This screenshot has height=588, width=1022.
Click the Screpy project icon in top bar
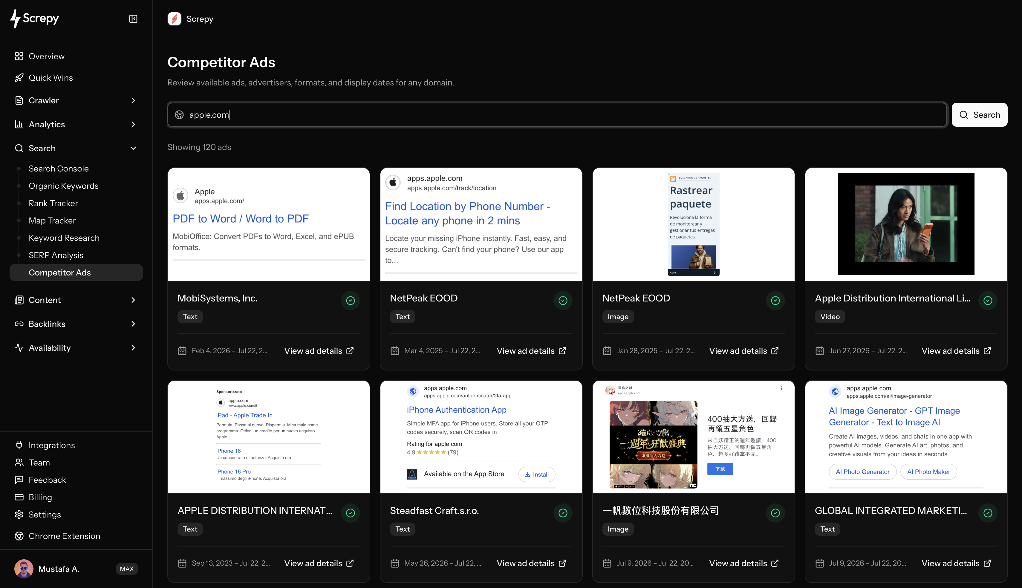(175, 19)
